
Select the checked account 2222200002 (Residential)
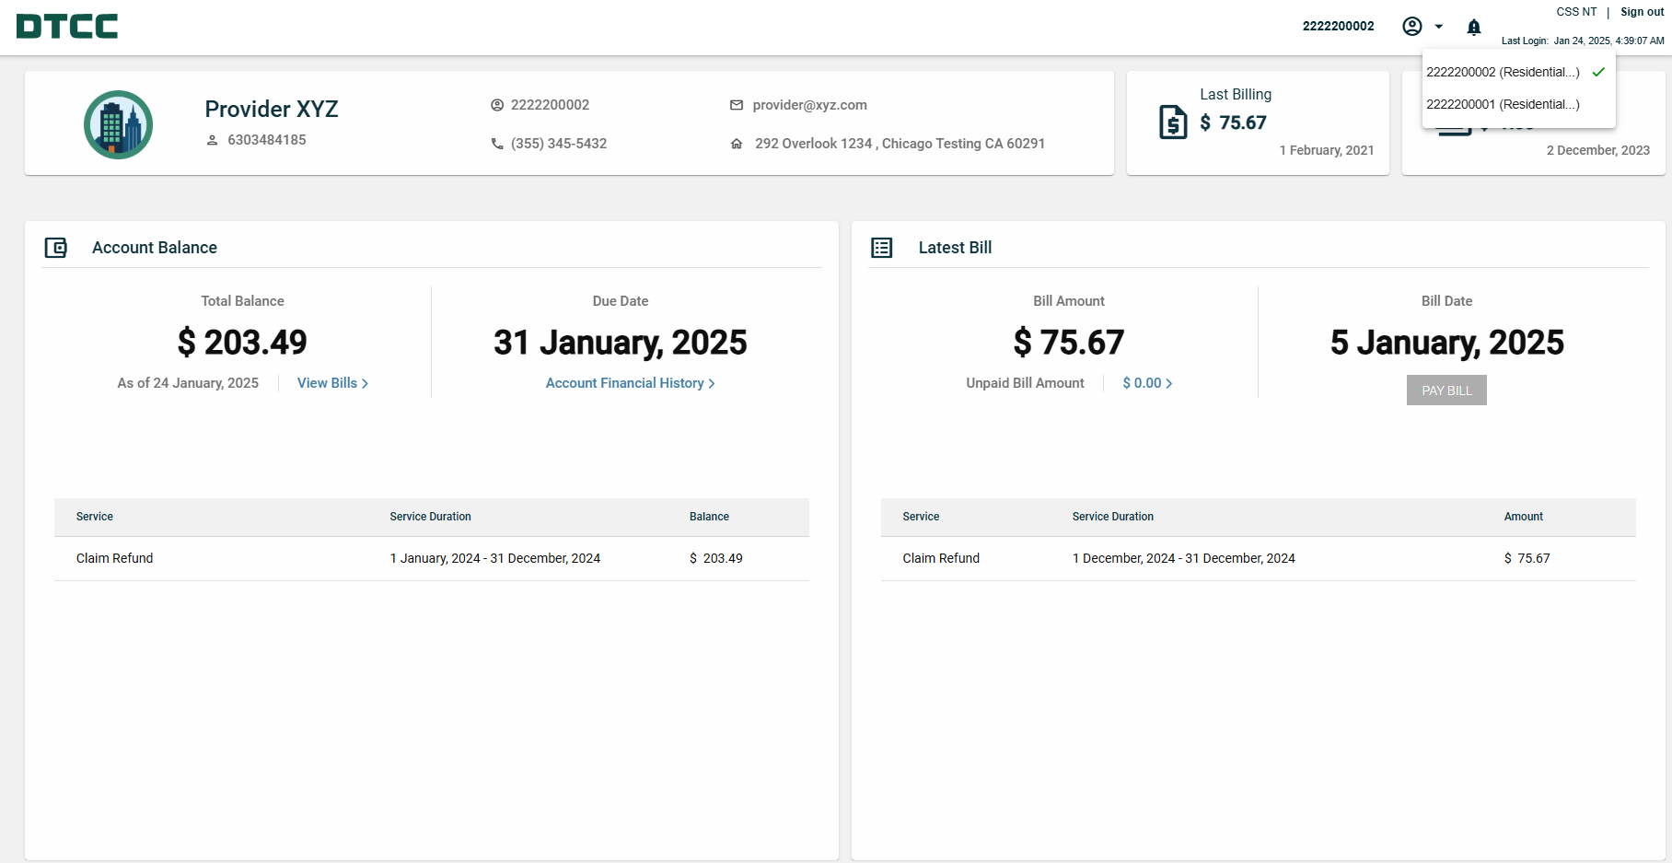click(x=1501, y=72)
